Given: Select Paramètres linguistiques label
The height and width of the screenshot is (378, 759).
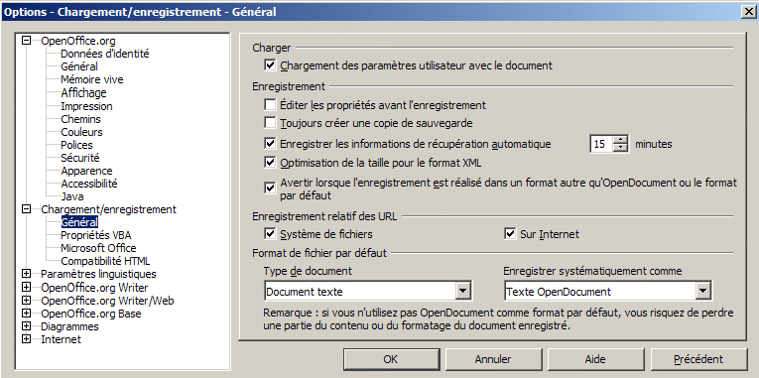Looking at the screenshot, I should 98,274.
